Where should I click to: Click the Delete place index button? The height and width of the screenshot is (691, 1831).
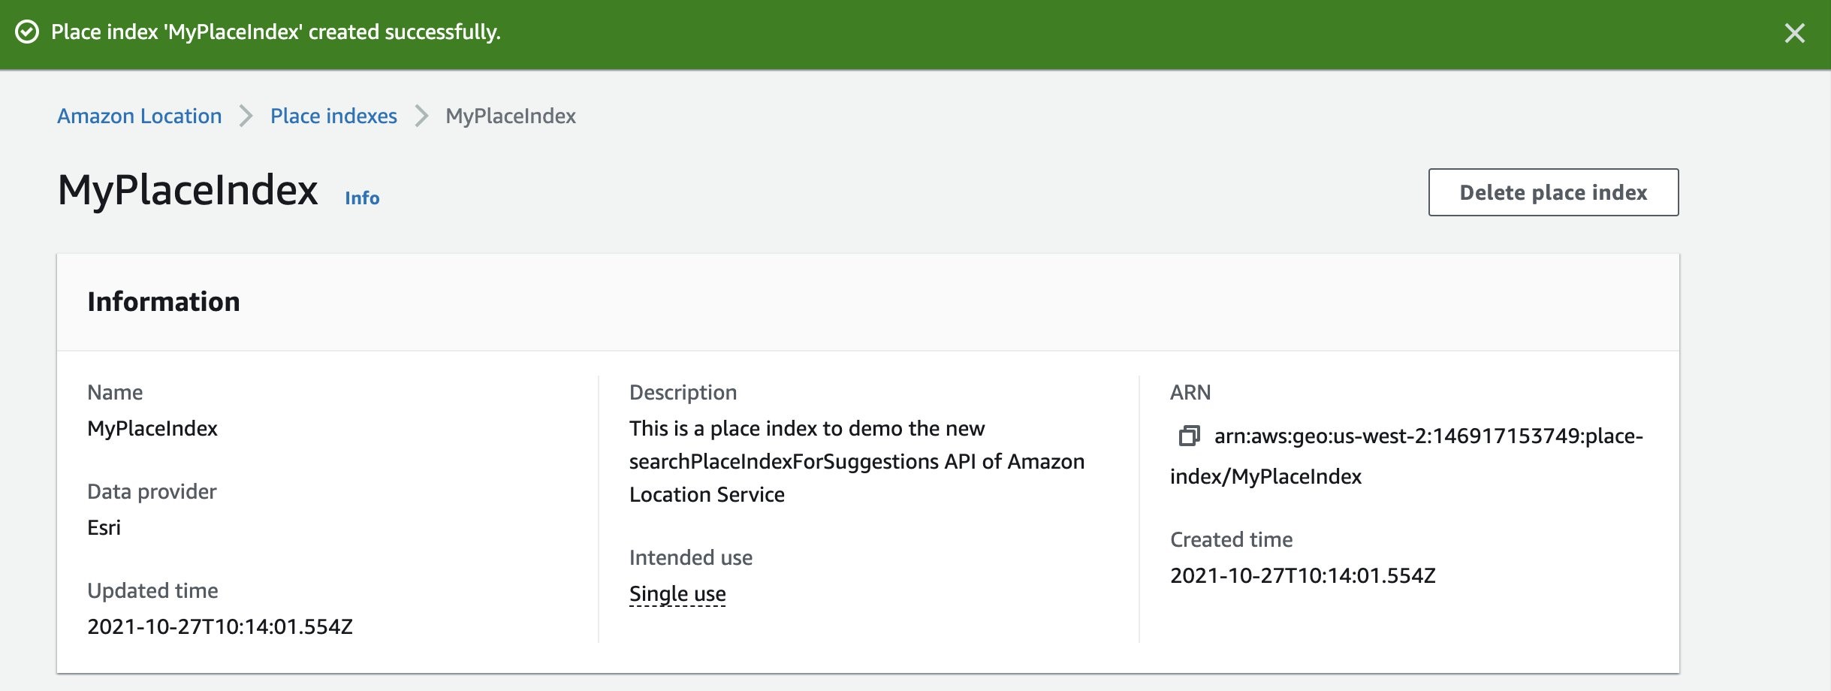pos(1553,192)
